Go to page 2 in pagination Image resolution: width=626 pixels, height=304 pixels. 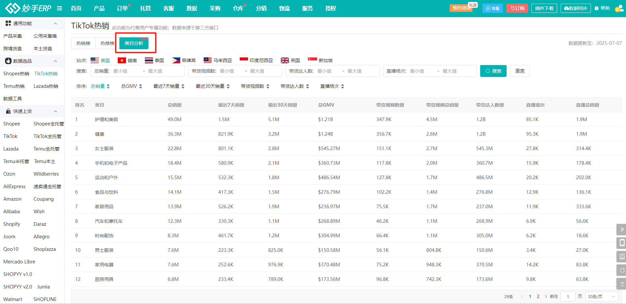pos(538,296)
